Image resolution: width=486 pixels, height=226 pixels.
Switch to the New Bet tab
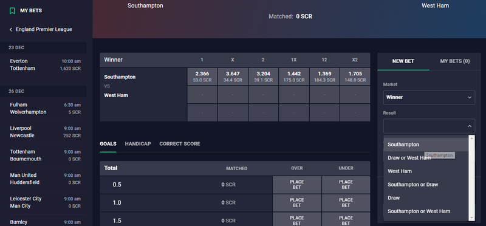(403, 61)
